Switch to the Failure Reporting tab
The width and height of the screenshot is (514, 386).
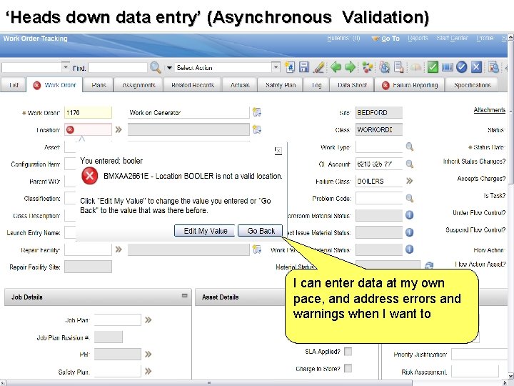click(410, 85)
